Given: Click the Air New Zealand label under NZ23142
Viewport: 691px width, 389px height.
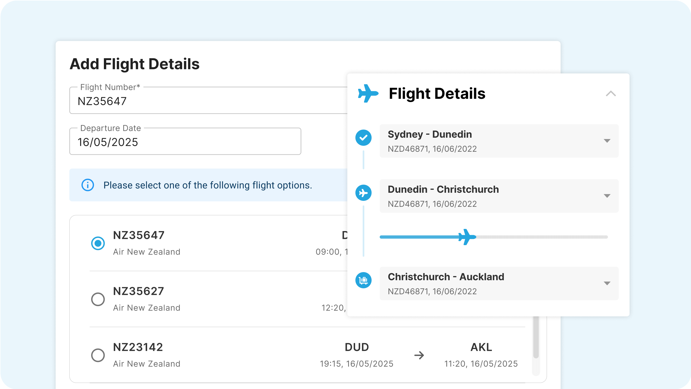Looking at the screenshot, I should (147, 364).
